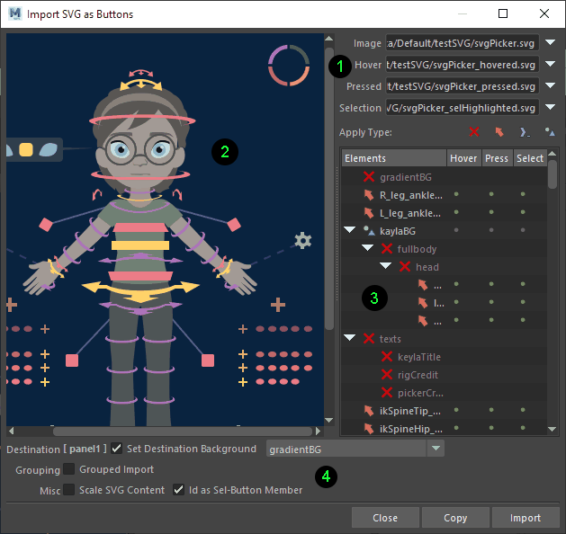Enable the Grouped Import checkbox

click(x=69, y=469)
